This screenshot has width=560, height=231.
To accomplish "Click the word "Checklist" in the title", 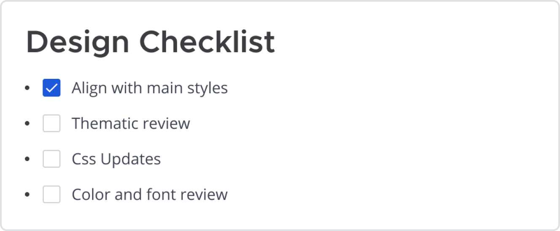I will [x=207, y=42].
